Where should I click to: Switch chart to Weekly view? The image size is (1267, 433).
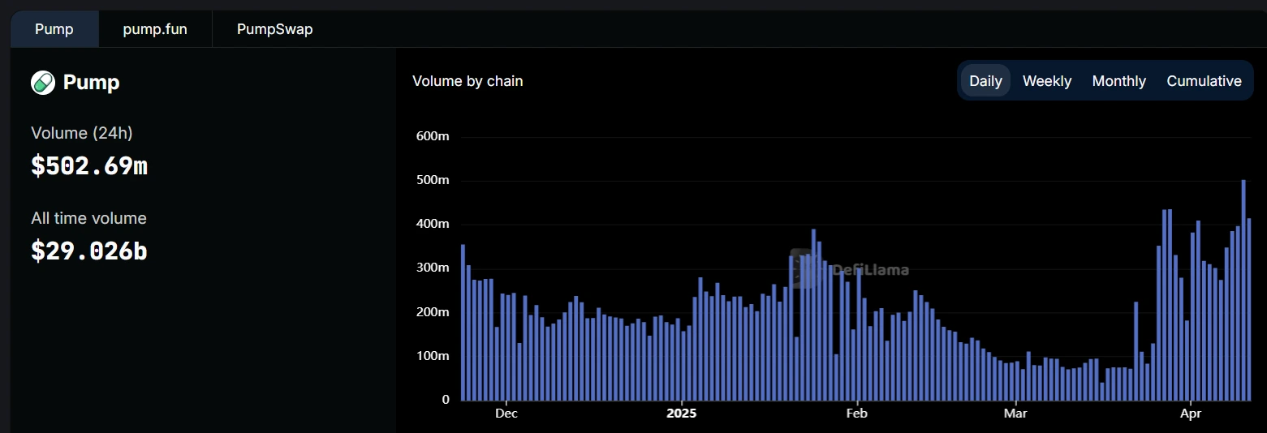coord(1047,81)
